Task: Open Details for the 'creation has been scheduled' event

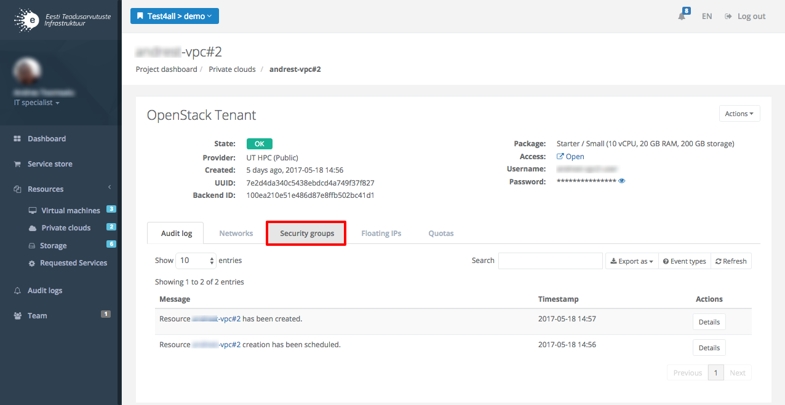Action: coord(709,348)
